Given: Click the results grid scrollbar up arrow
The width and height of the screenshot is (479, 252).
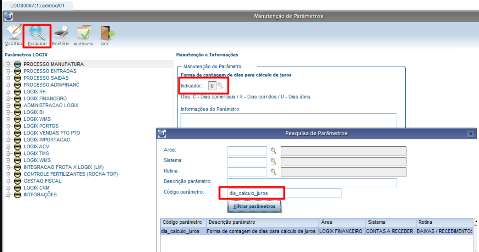Looking at the screenshot, I should [476, 222].
